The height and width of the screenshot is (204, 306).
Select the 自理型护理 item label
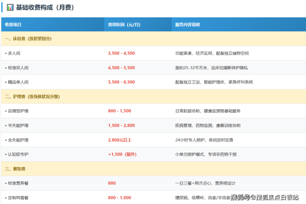pos(19,111)
